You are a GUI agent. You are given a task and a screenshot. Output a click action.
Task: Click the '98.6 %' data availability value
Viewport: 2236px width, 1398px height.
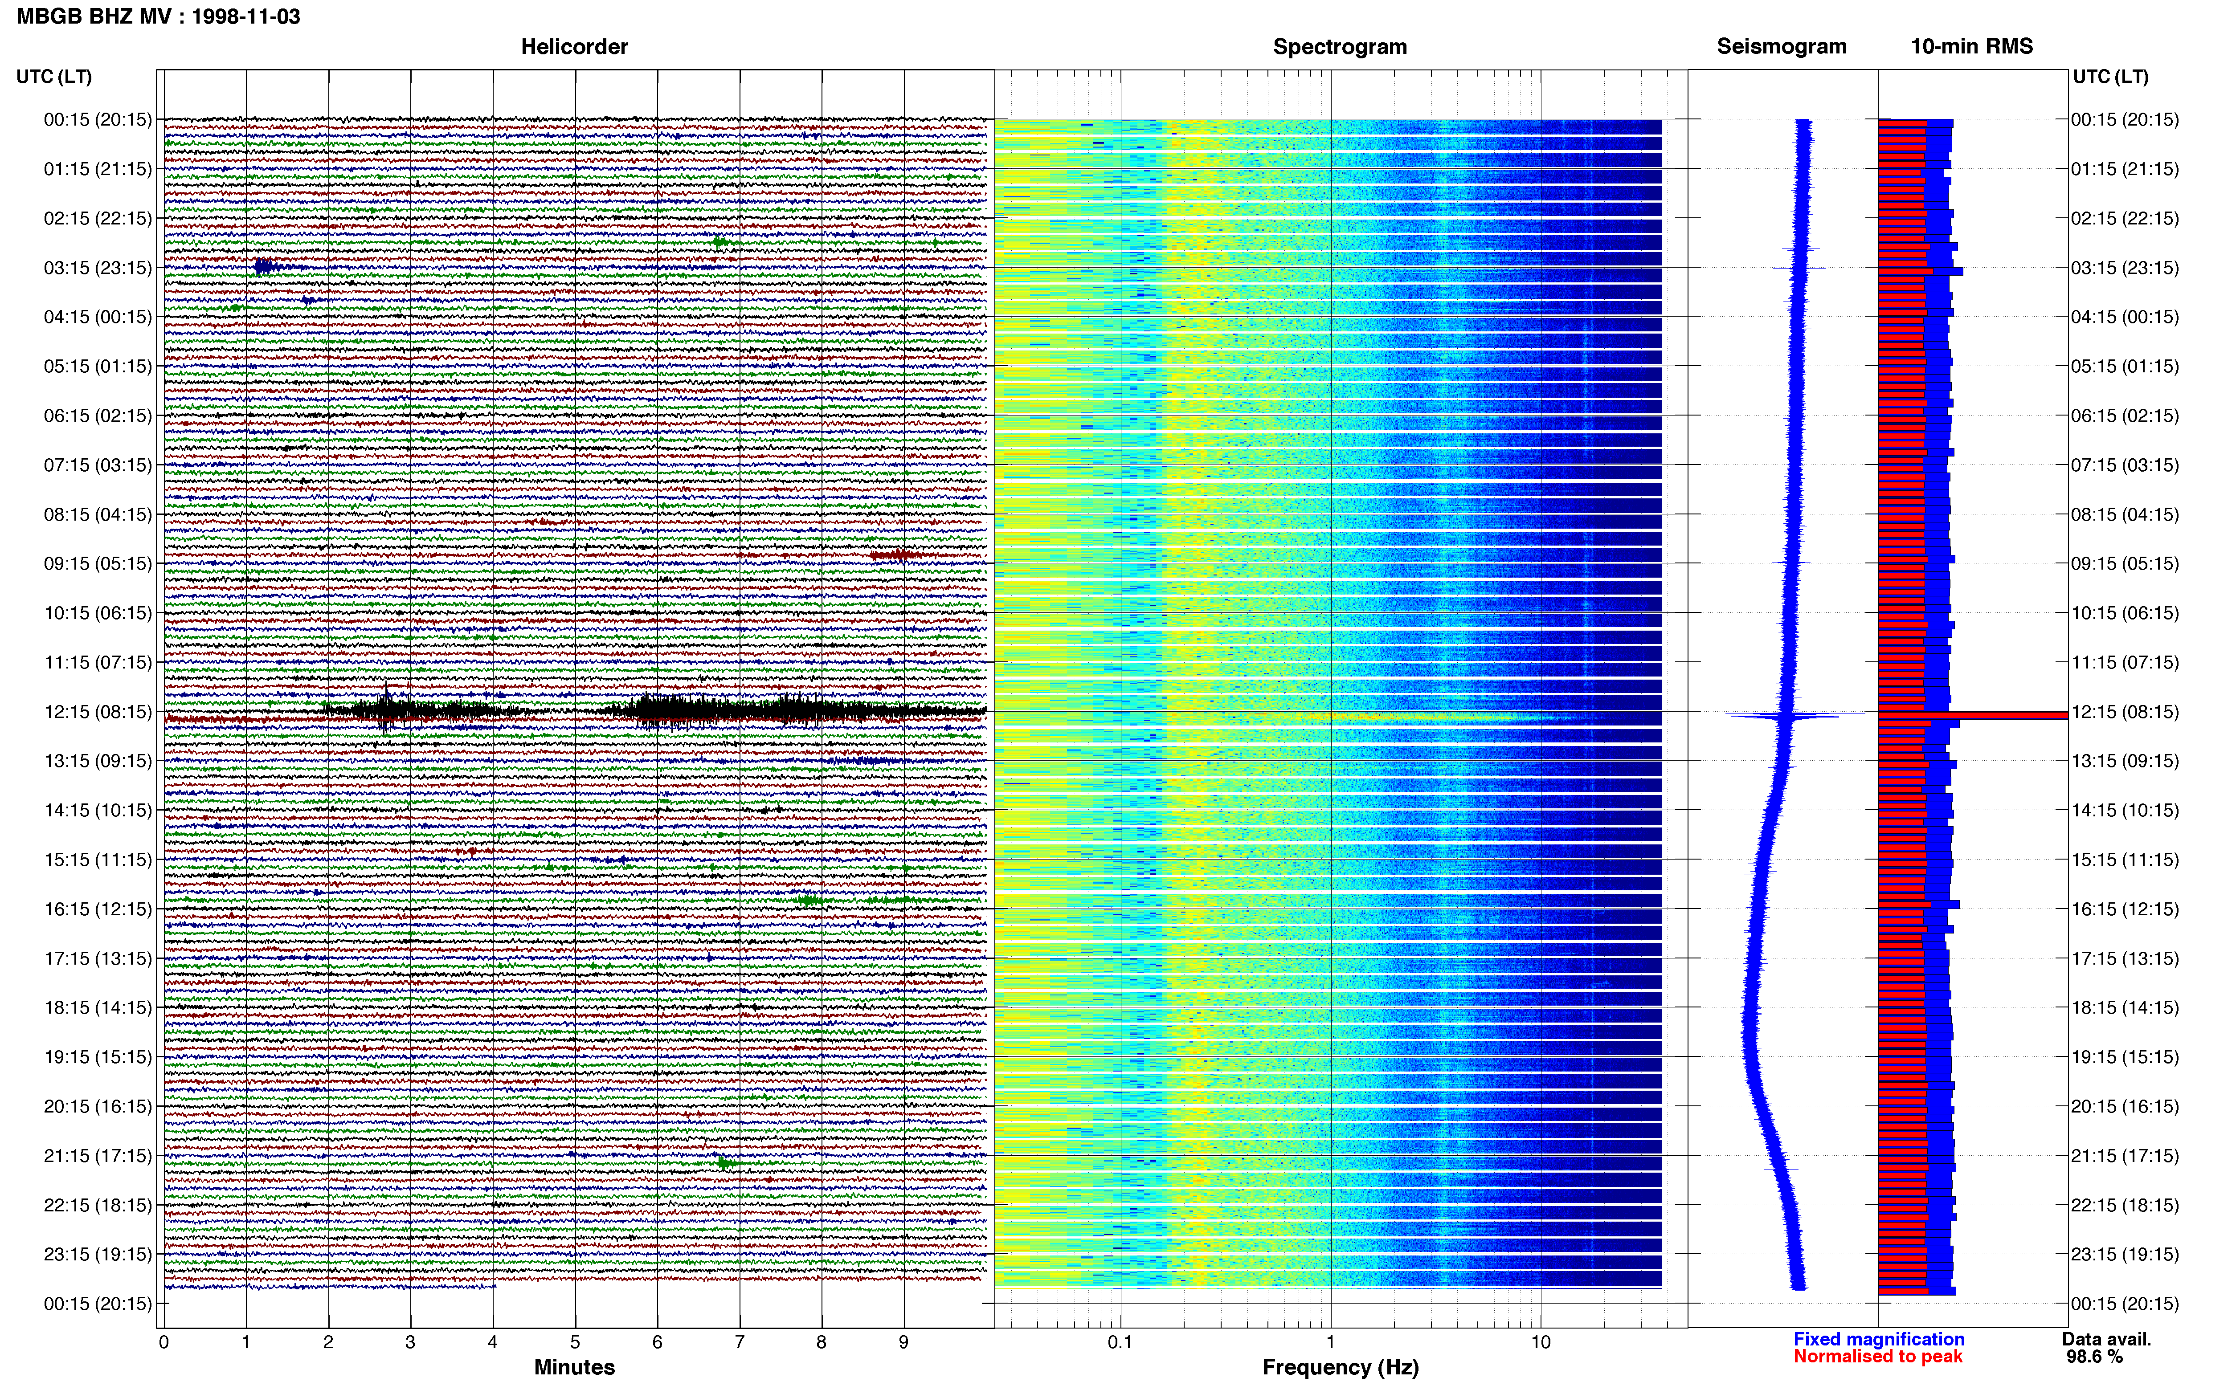pyautogui.click(x=2094, y=1357)
